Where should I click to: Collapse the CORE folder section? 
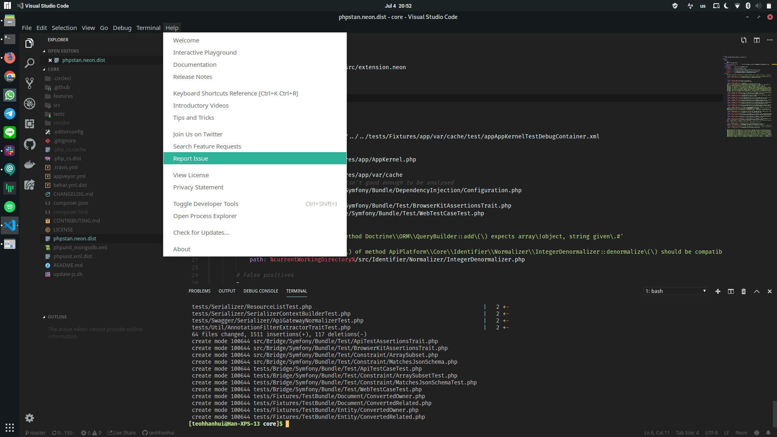click(x=53, y=69)
